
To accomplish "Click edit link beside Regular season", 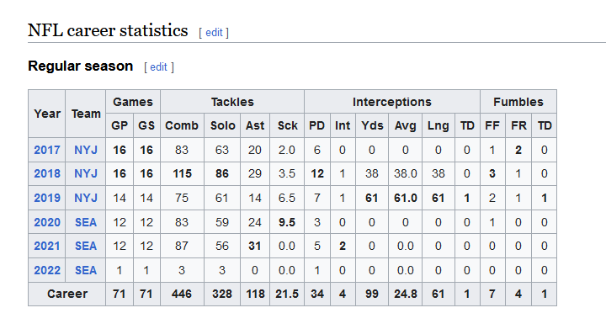I will [158, 67].
